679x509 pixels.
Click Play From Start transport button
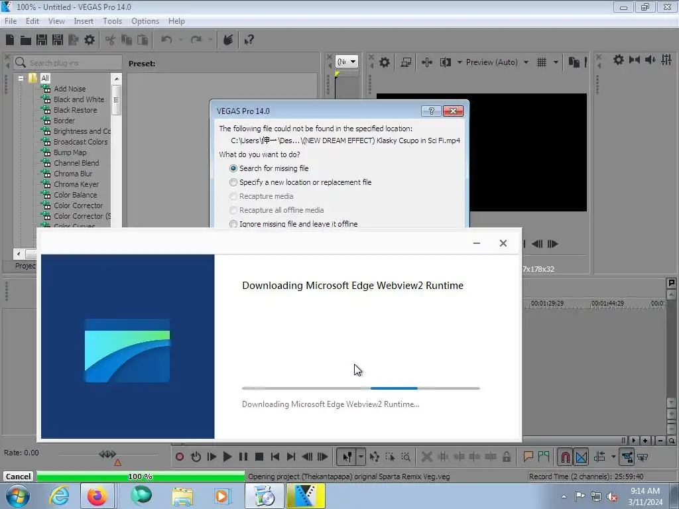(212, 457)
